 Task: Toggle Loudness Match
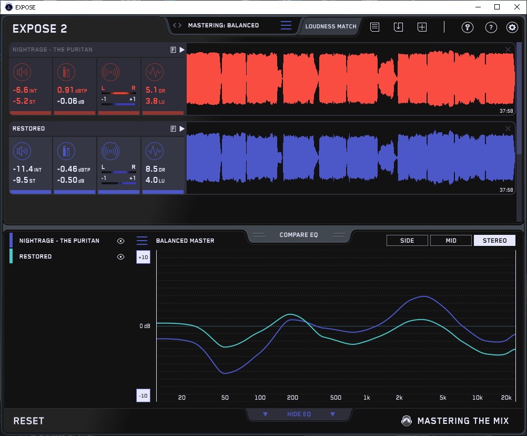point(331,26)
